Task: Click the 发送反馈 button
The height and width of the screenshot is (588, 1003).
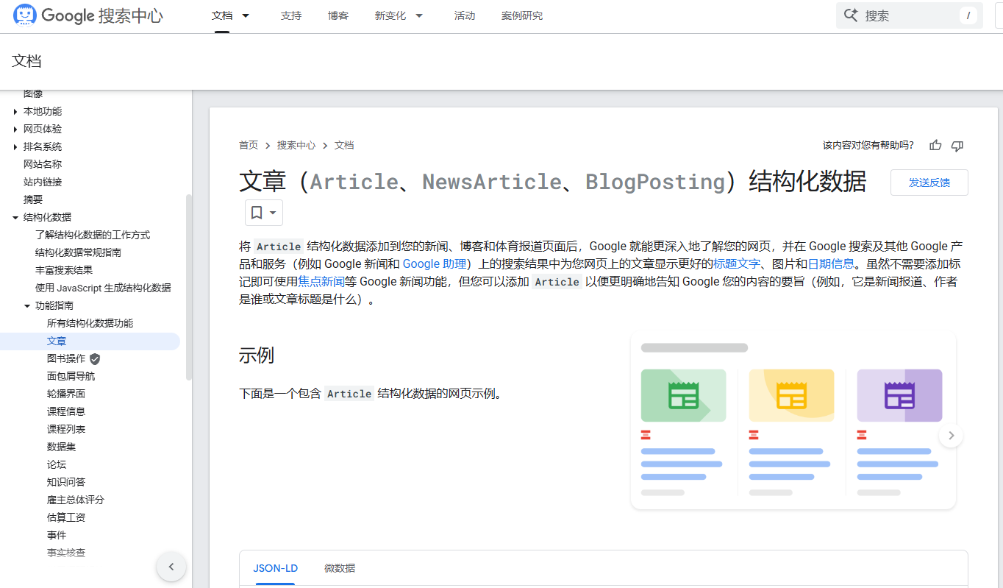Action: 929,183
